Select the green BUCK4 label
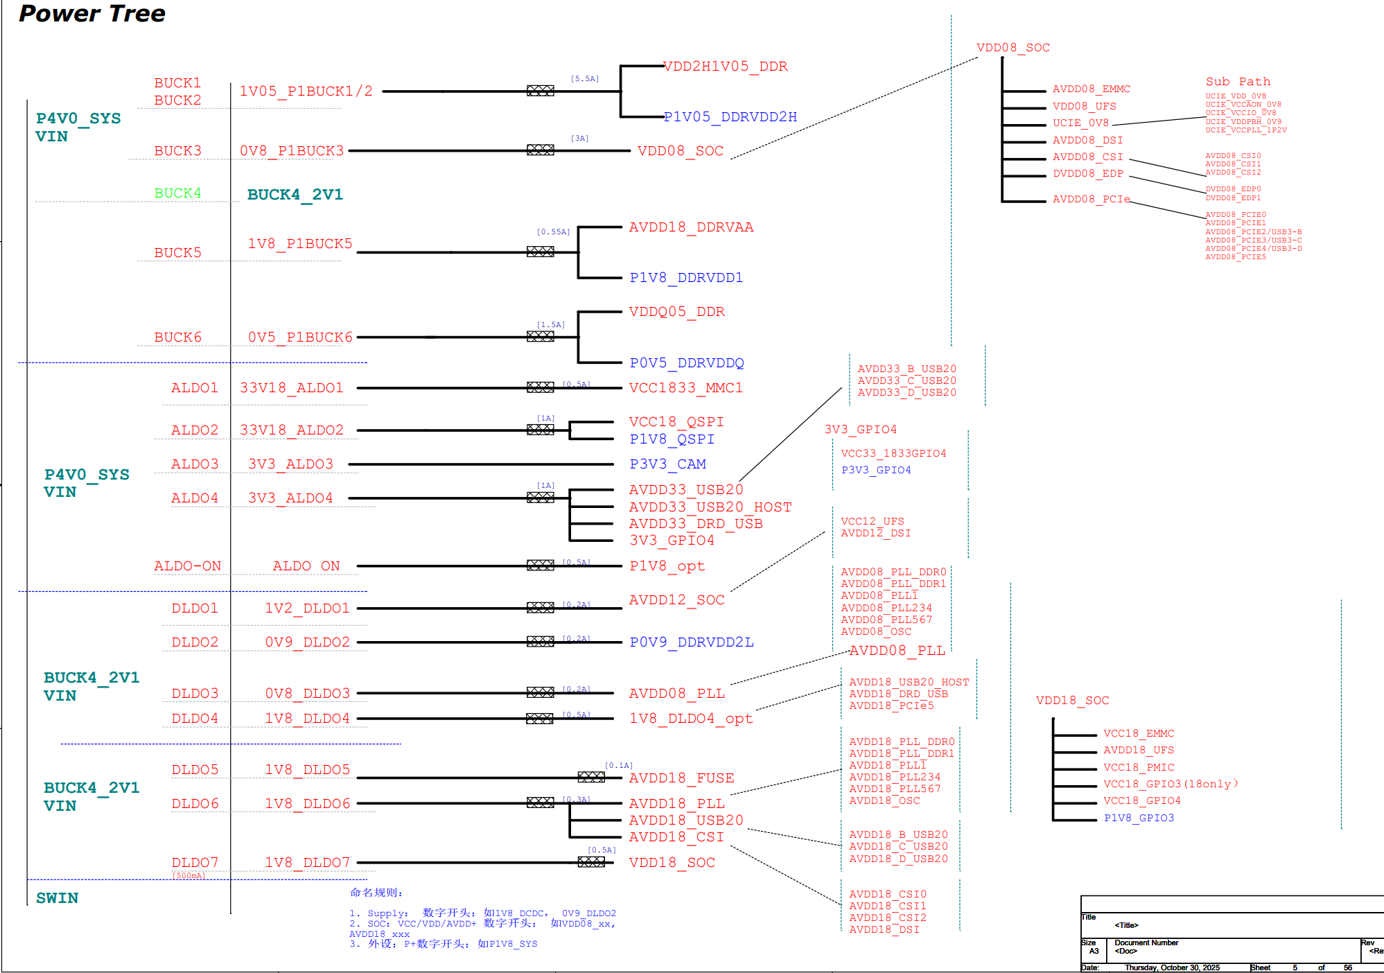 177,193
